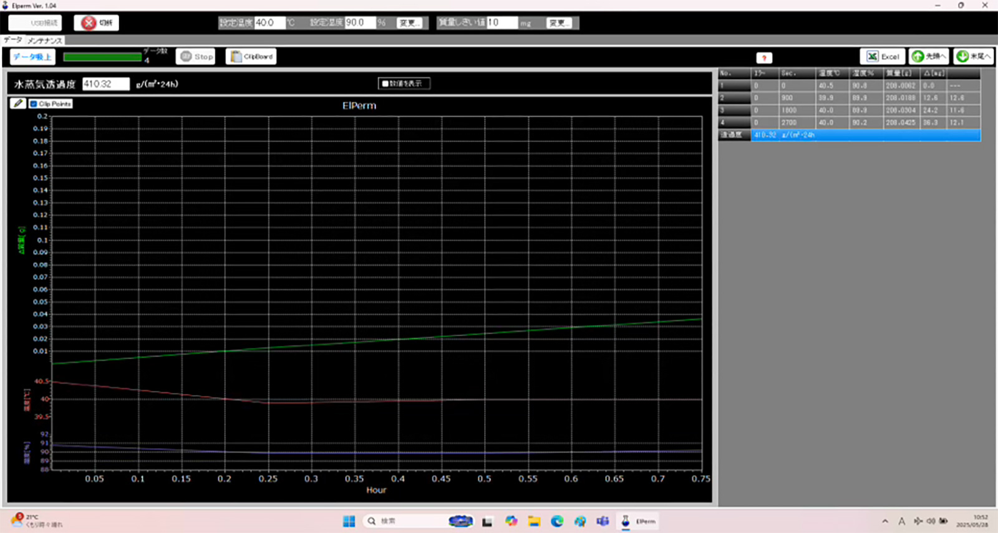Open Task View from the taskbar
This screenshot has height=533, width=998.
click(x=487, y=521)
